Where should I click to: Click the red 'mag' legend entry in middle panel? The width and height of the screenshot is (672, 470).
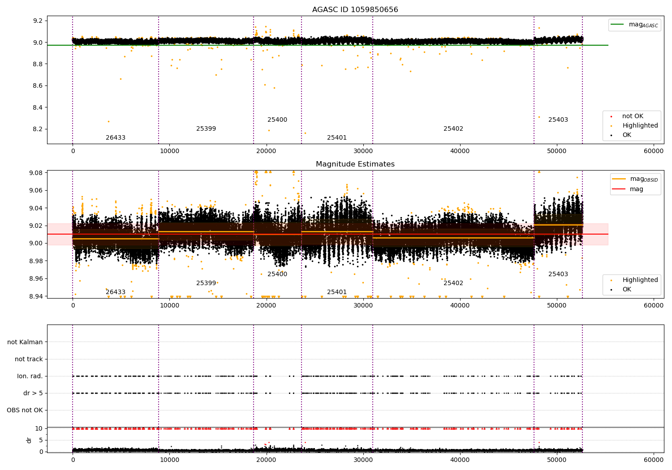pos(628,189)
